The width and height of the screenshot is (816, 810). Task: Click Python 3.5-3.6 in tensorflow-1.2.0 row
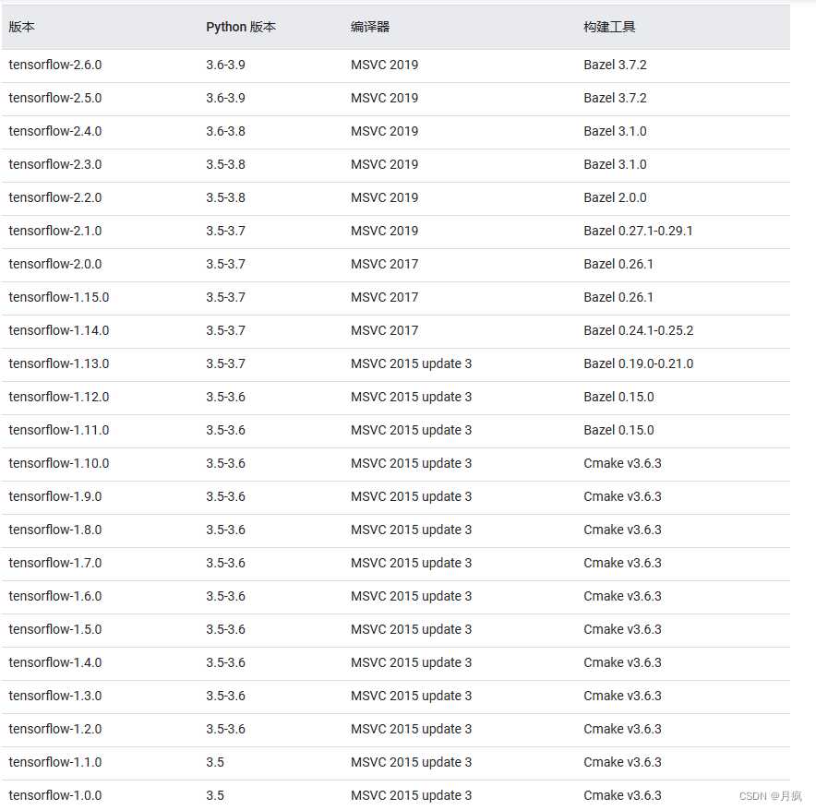coord(225,730)
